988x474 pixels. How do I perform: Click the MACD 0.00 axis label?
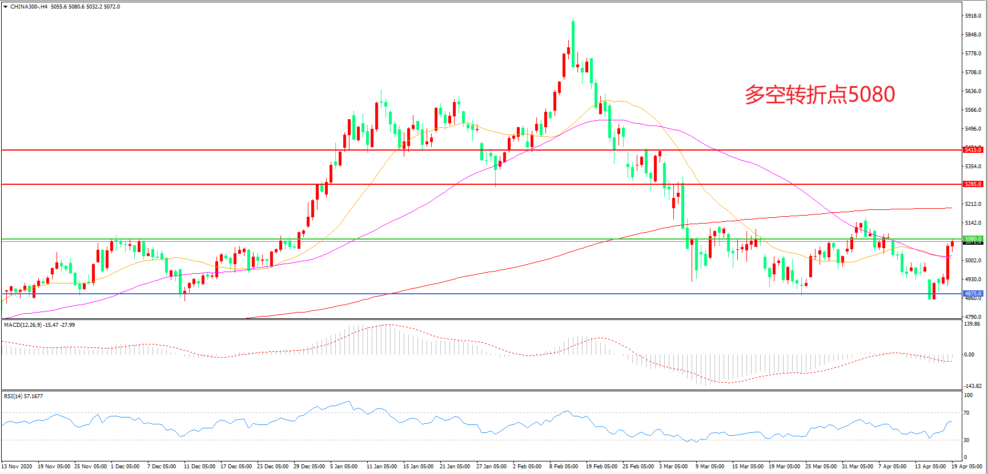(x=969, y=355)
